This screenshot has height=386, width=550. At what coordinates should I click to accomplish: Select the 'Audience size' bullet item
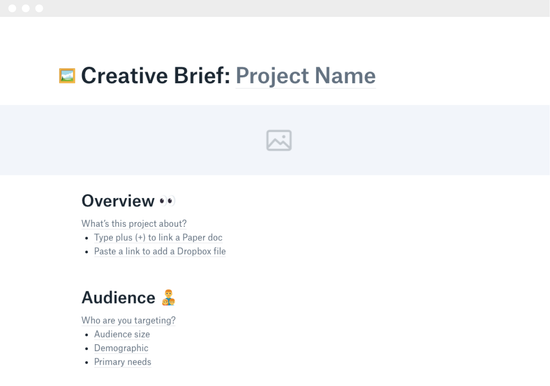coord(122,335)
